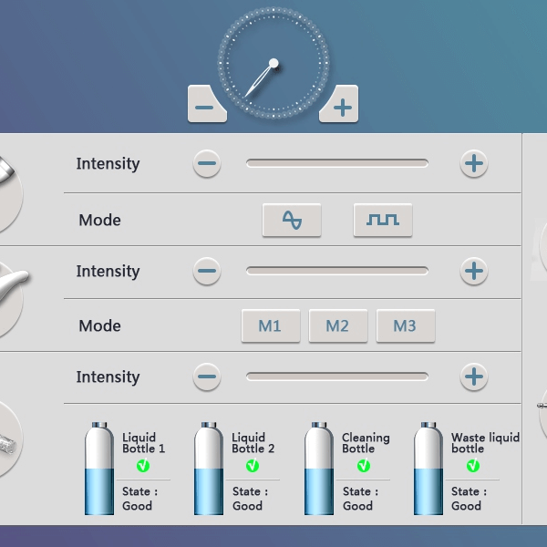Screen dimensions: 547x547
Task: Click the second Intensity slider track
Action: click(336, 271)
